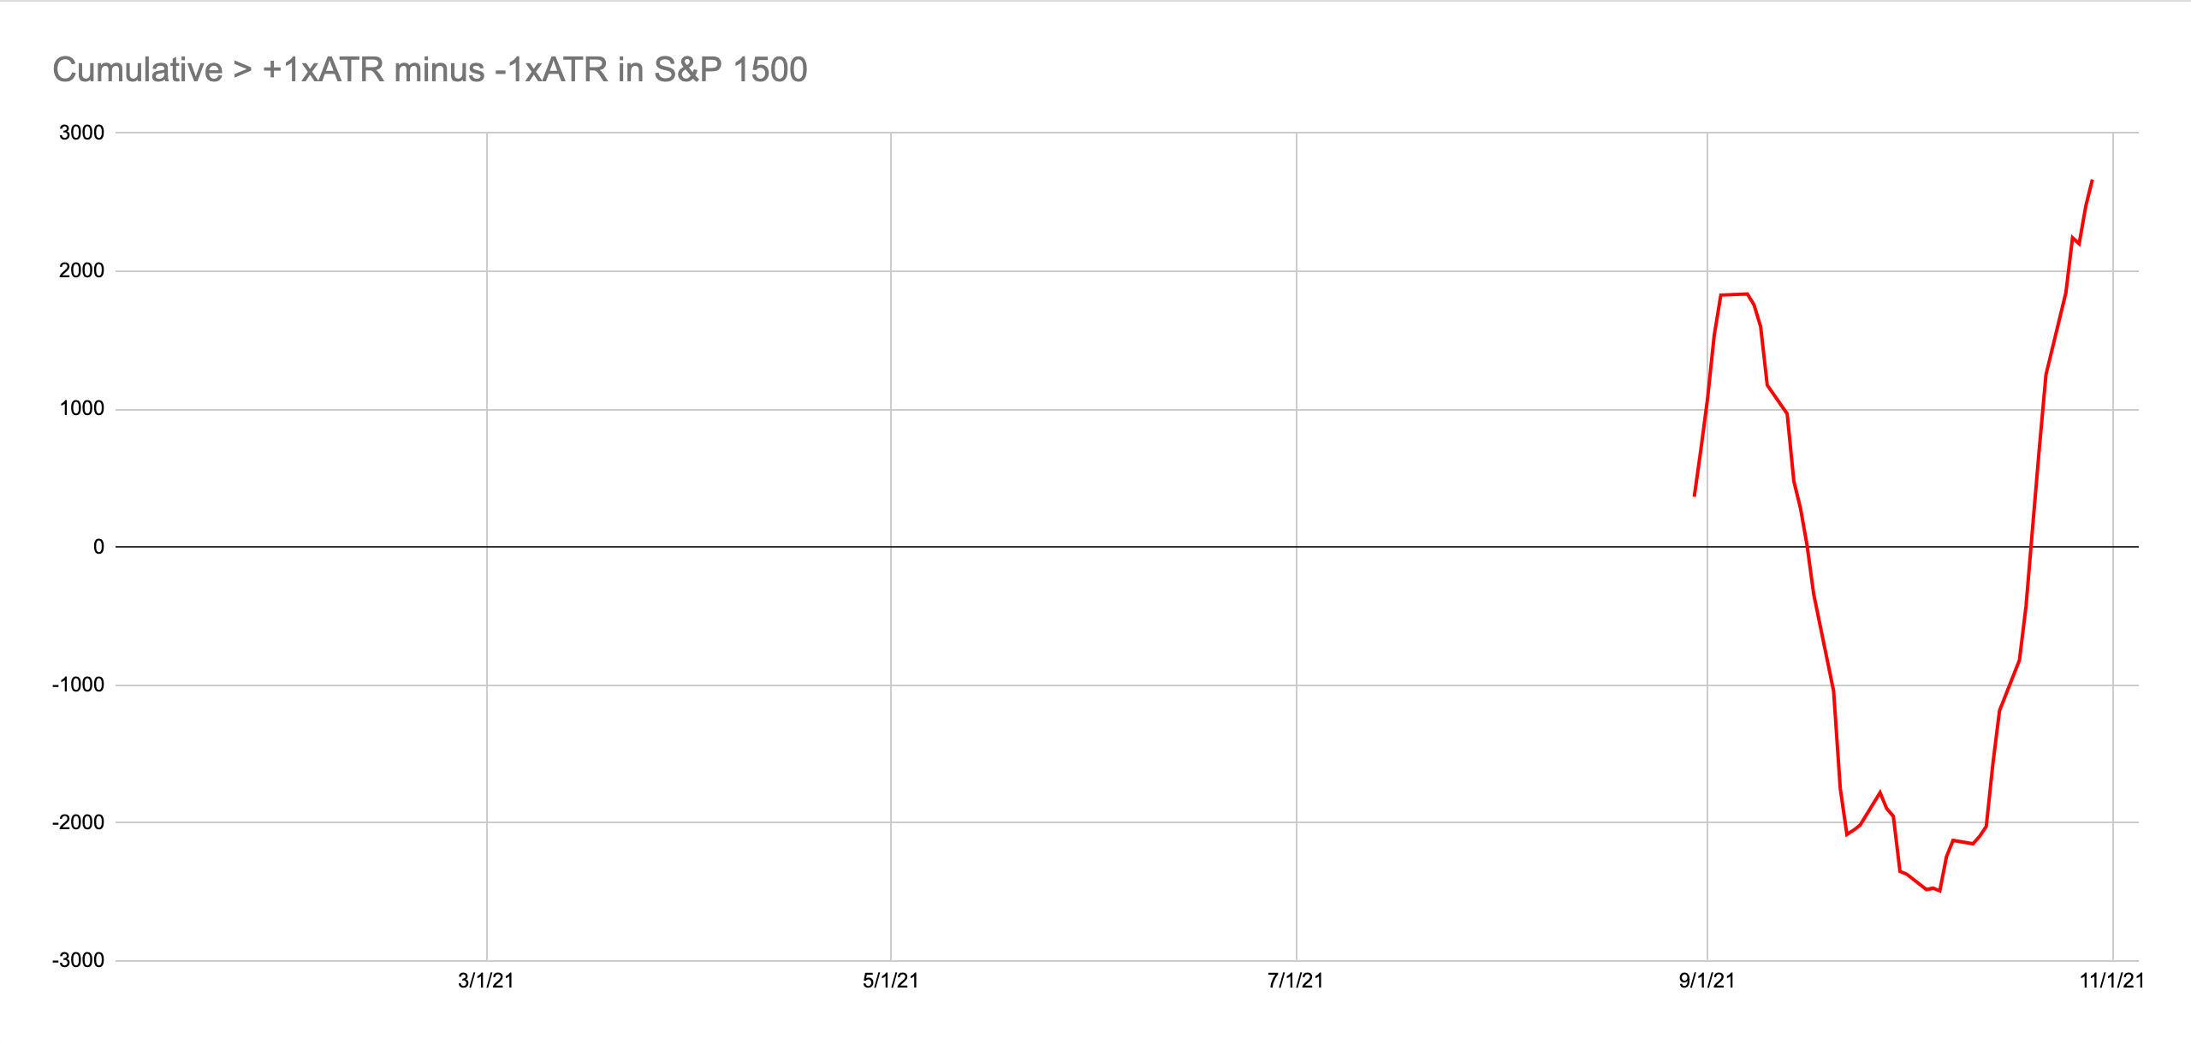
Task: Click the red line's final highest point
Action: (x=2092, y=181)
